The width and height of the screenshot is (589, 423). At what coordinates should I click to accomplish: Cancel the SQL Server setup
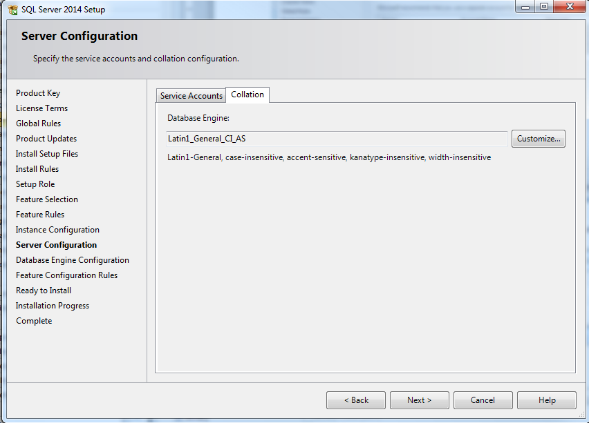click(x=483, y=400)
